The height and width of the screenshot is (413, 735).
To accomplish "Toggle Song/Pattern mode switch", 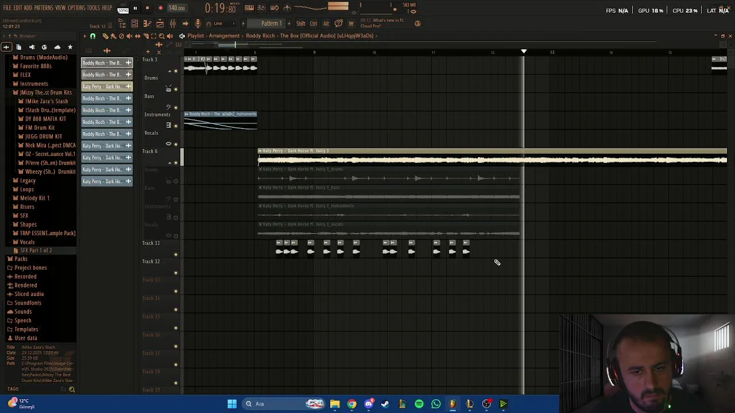I will click(123, 9).
